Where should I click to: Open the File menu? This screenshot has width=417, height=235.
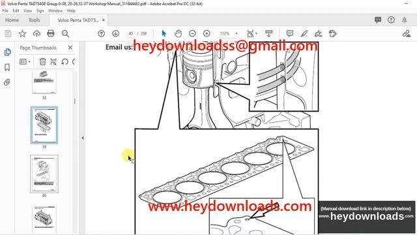click(x=5, y=10)
